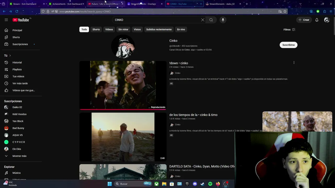The height and width of the screenshot is (188, 335).
Task: Open OBS Studio from the taskbar
Action: point(226,184)
